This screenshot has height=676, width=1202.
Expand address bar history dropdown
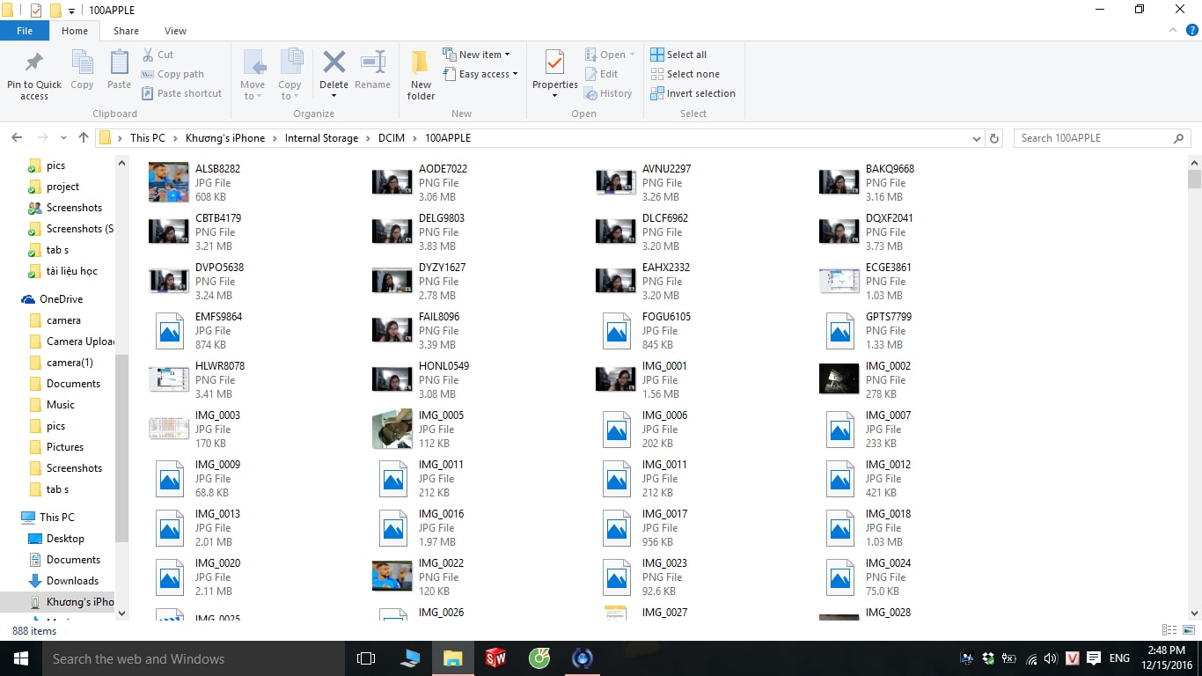click(977, 138)
